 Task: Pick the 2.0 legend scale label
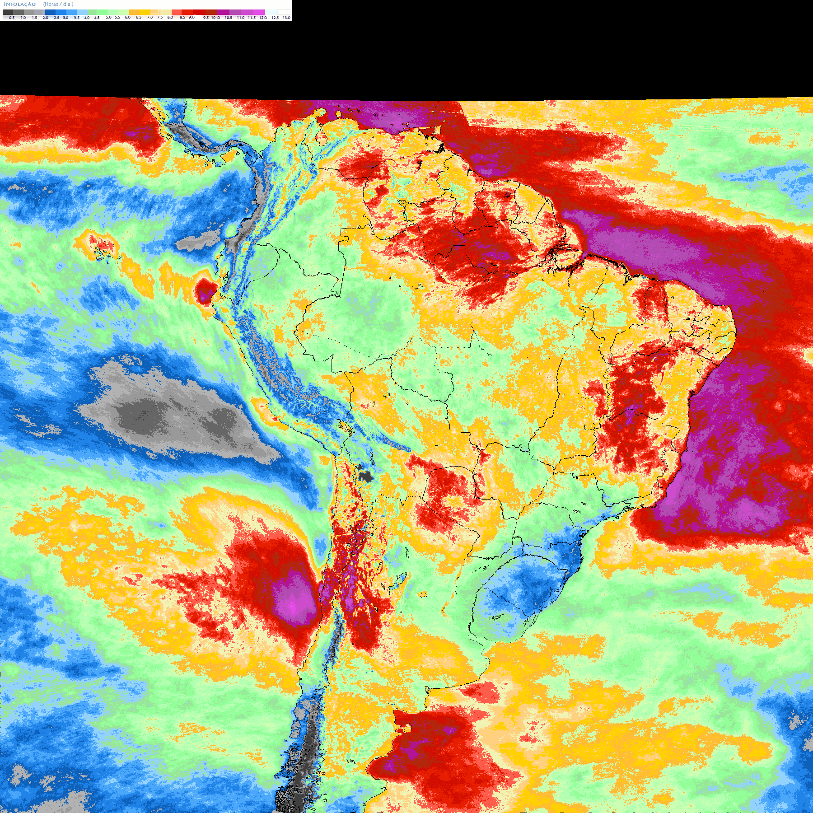pos(46,18)
